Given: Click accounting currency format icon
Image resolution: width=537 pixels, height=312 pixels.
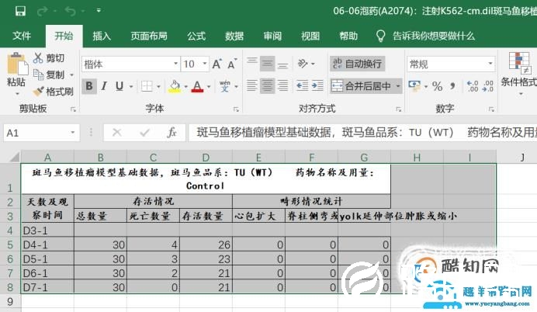Looking at the screenshot, I should tap(414, 86).
